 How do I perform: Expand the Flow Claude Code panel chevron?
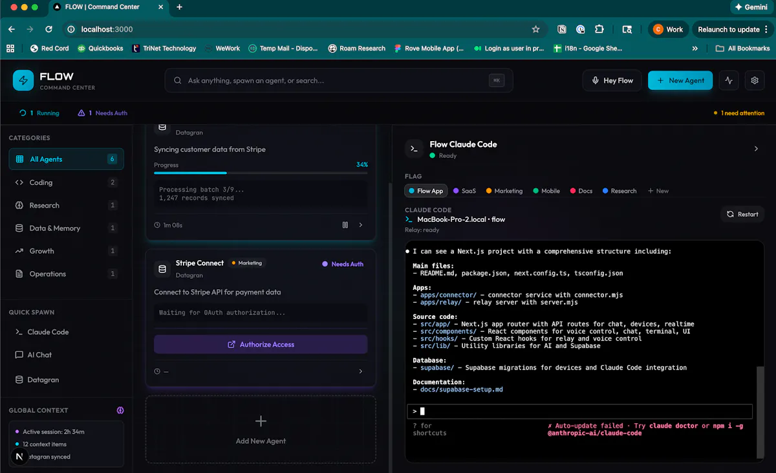(756, 149)
